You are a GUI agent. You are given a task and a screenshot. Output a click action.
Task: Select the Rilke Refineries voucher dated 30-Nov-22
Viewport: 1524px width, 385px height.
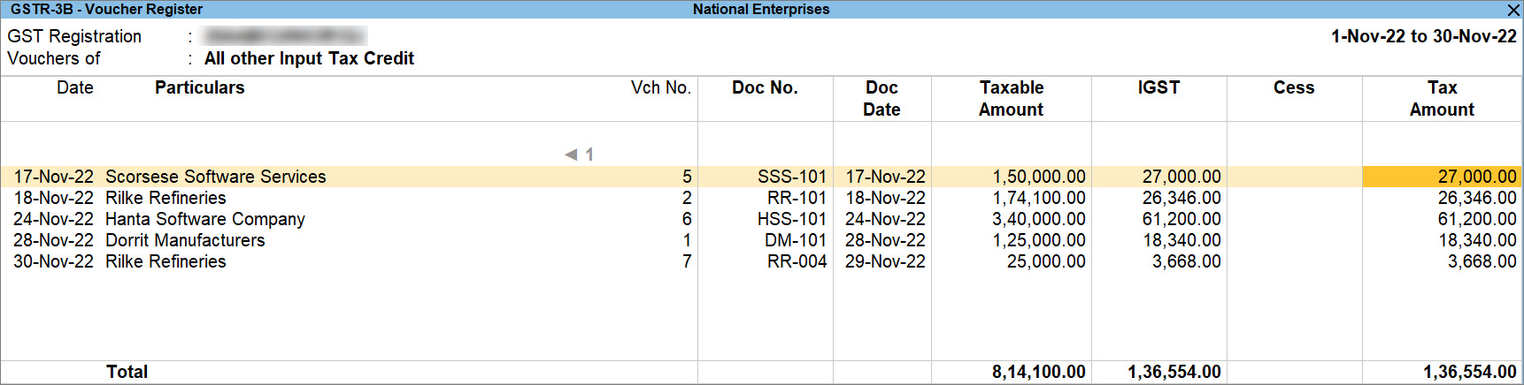(x=761, y=261)
